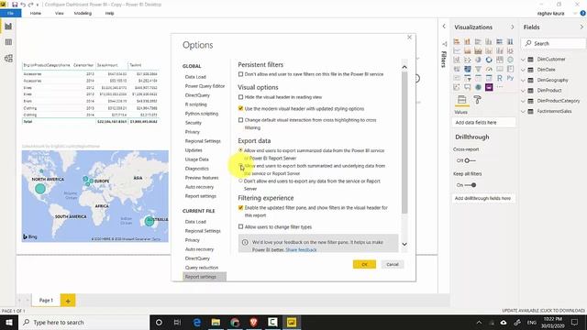Open Security in Global options

[194, 123]
